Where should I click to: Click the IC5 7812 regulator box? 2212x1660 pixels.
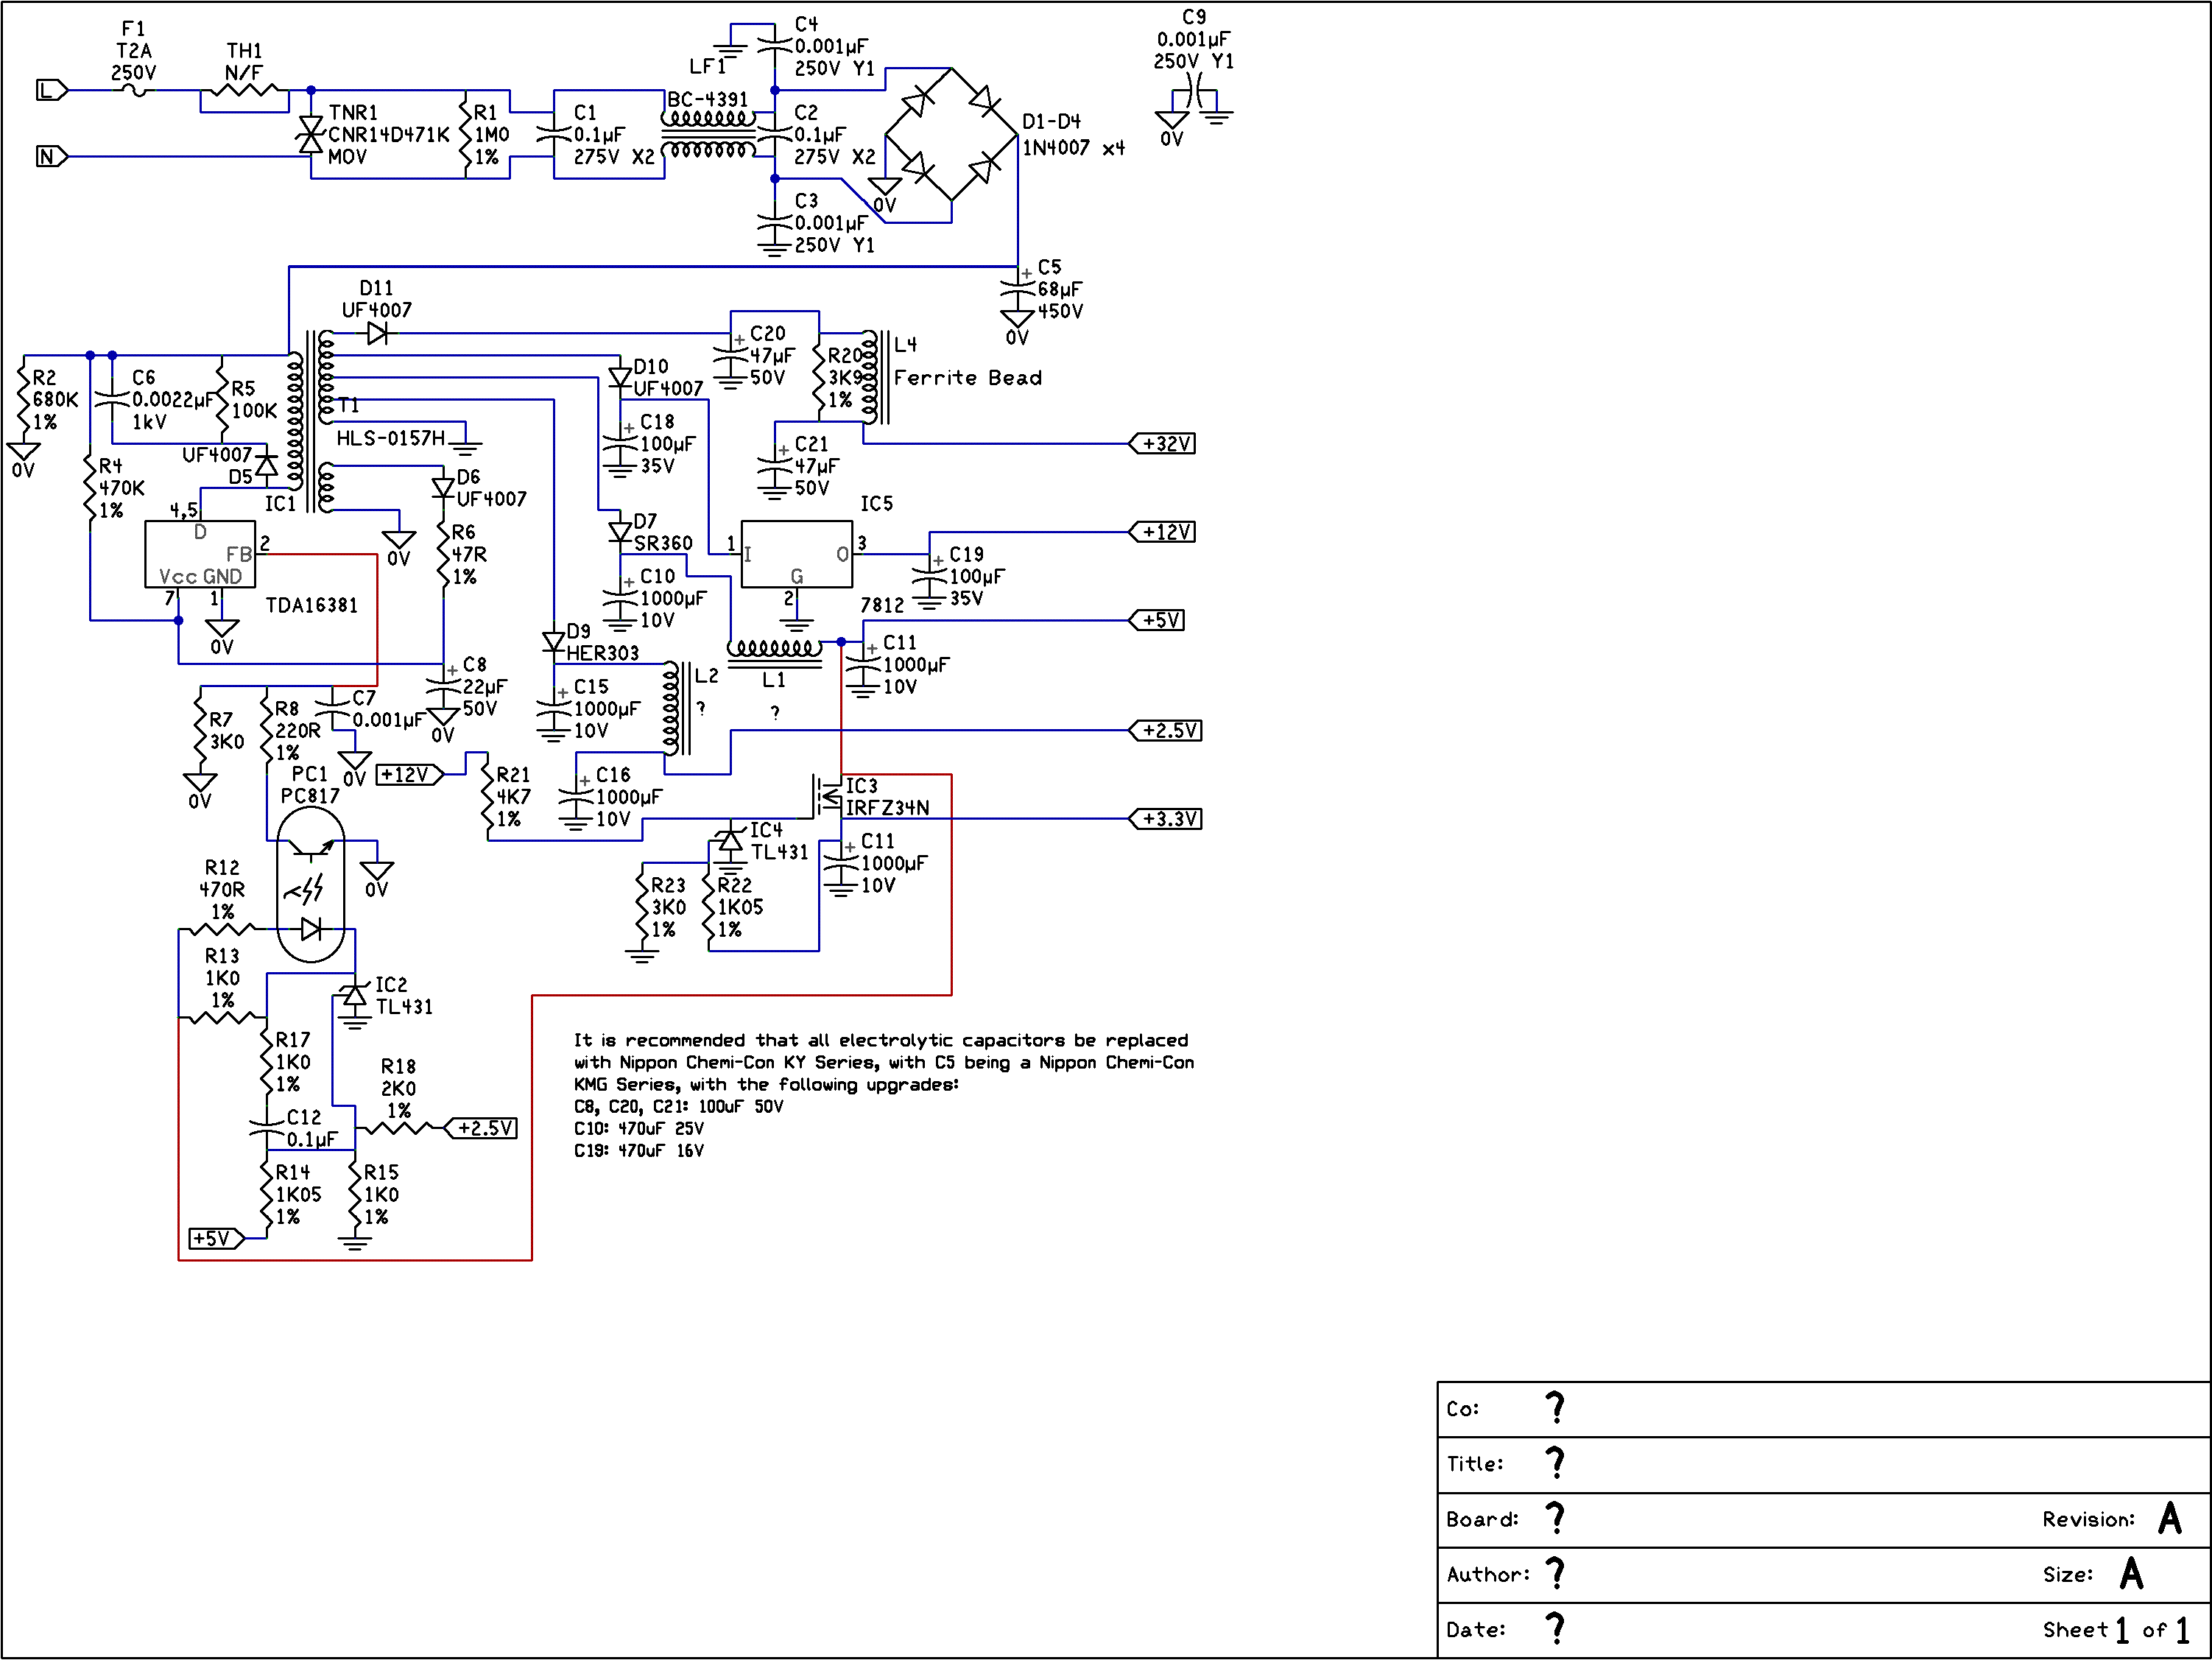797,554
